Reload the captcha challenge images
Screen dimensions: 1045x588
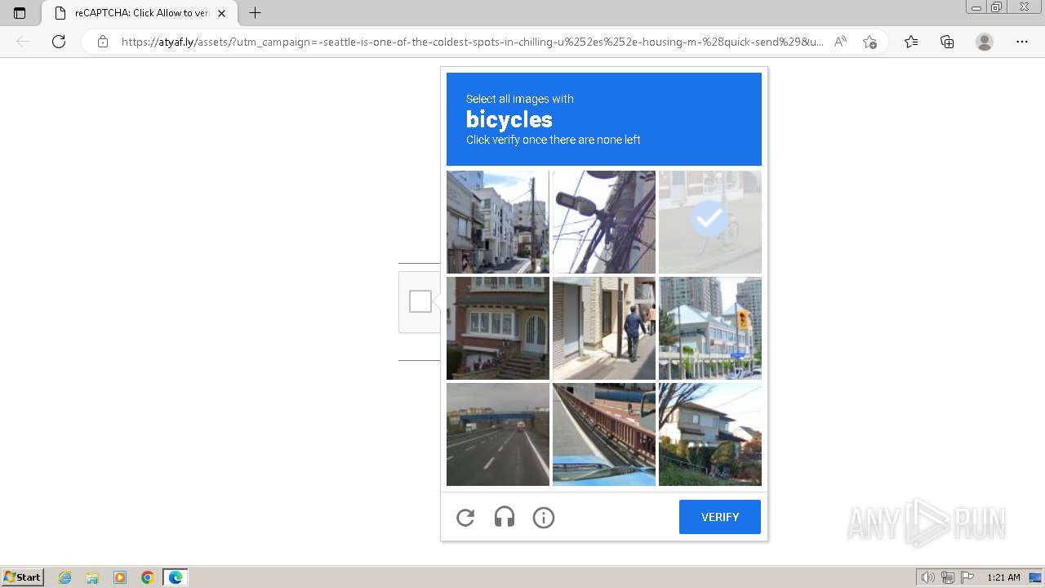(465, 517)
